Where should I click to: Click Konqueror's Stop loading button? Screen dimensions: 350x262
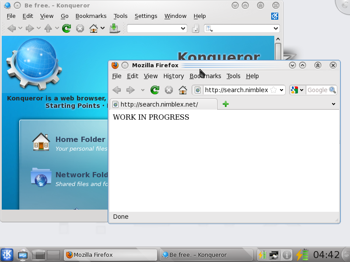[80, 28]
